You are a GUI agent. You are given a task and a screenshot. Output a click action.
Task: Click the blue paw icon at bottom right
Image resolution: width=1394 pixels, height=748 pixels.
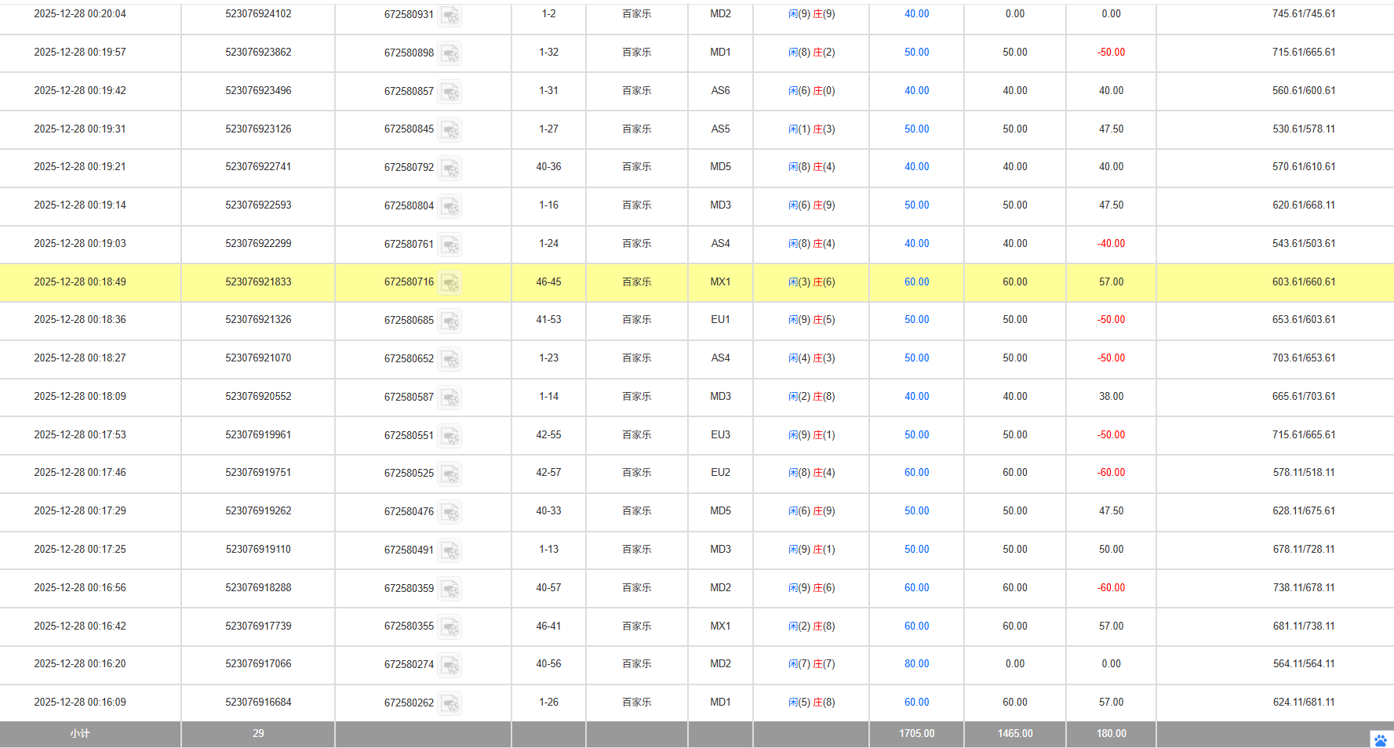pos(1380,739)
